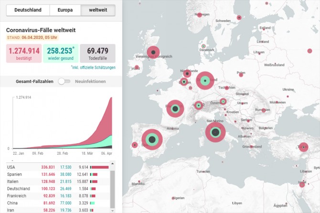Click the France case bubble on map
320x213 pixels.
pyautogui.click(x=175, y=109)
